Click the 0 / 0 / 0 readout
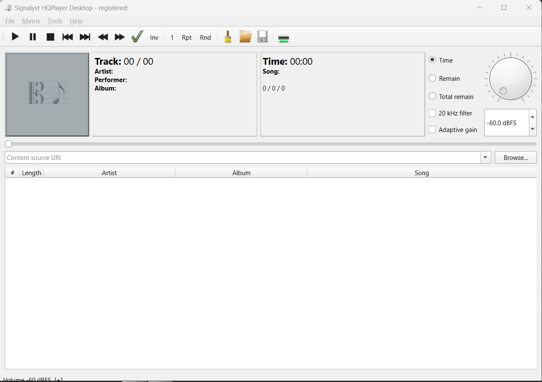 274,88
